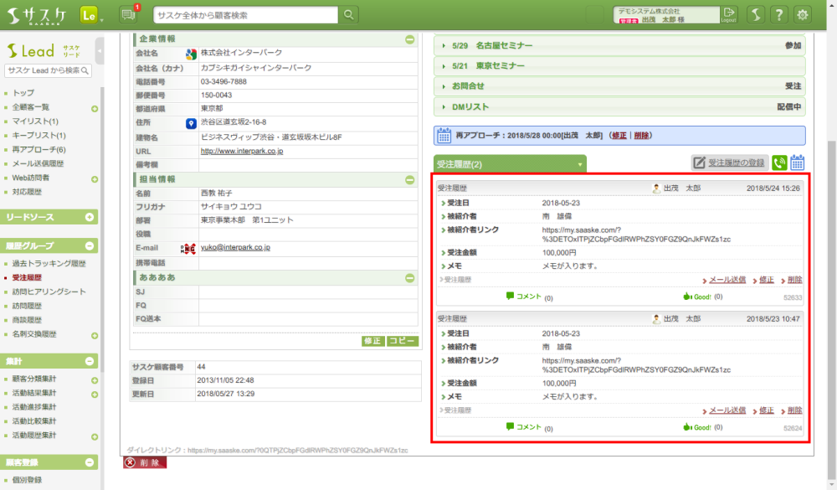This screenshot has height=490, width=837.
Task: Click the Logout icon
Action: [x=729, y=14]
